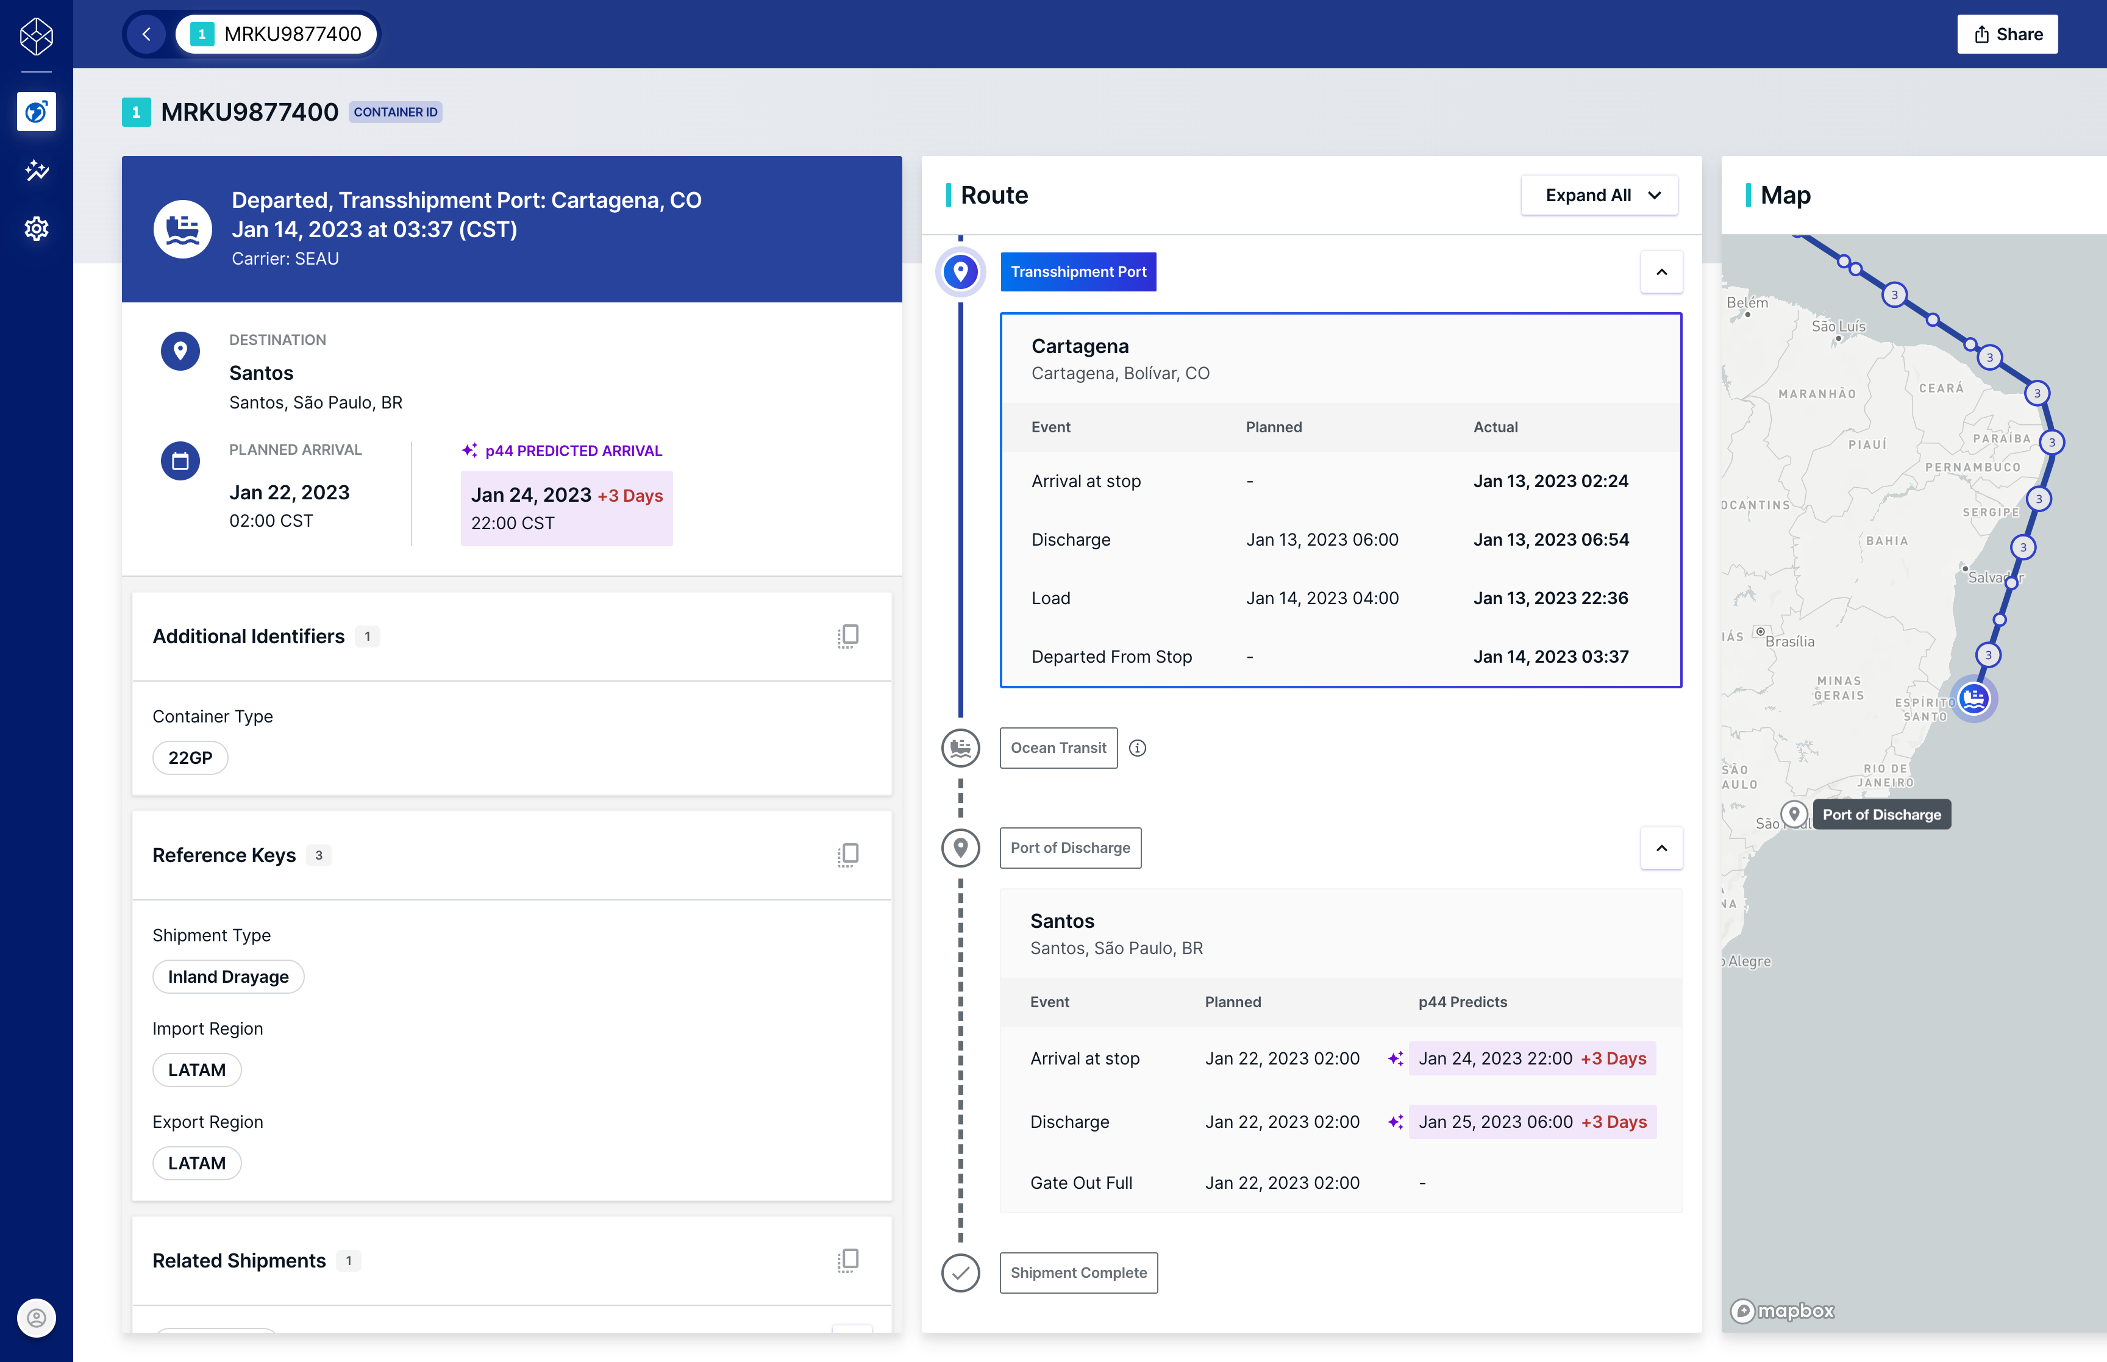Select the Ocean Transit stage label

tap(1058, 748)
